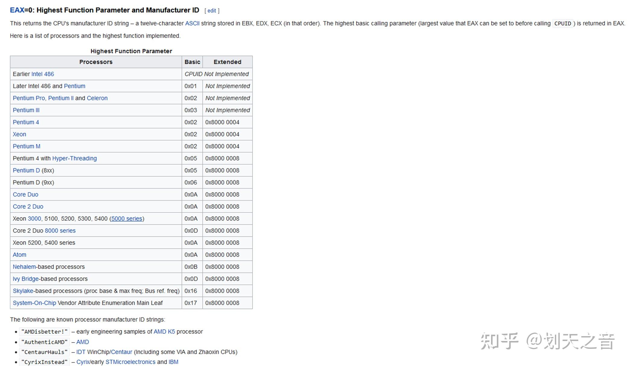Open the EAX link in heading
This screenshot has width=631, height=366.
pos(17,10)
